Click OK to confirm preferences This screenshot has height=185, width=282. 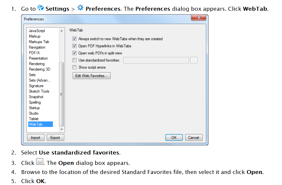click(174, 138)
